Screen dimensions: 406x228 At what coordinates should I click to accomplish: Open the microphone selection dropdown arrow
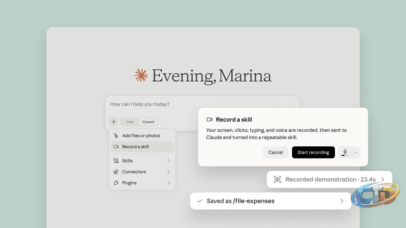[356, 152]
